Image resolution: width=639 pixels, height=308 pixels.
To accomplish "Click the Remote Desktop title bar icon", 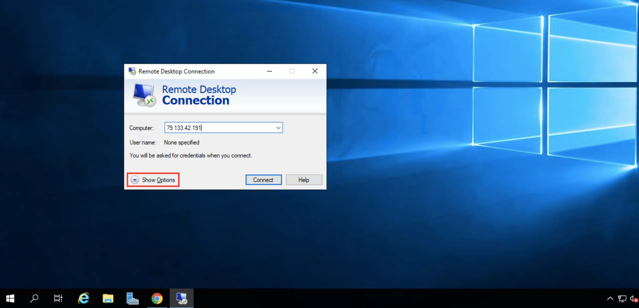I will coord(132,71).
